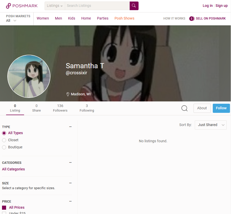The image size is (231, 214).
Task: View the 3 Following tab
Action: tap(87, 108)
